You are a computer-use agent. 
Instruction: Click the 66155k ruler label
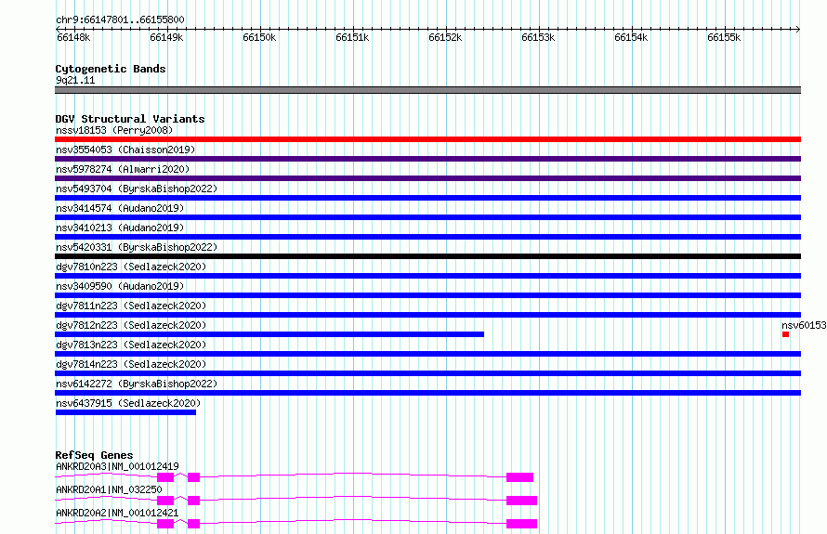[724, 37]
